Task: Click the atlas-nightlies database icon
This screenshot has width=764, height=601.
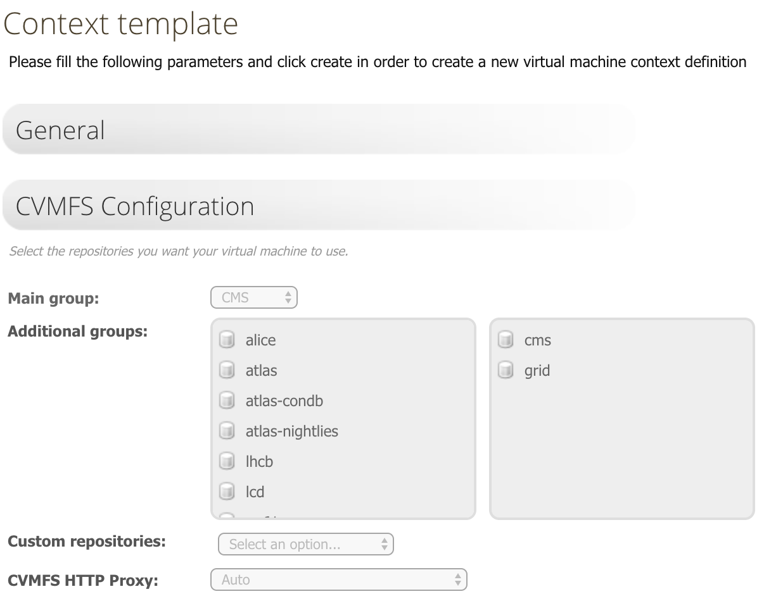Action: [x=227, y=431]
